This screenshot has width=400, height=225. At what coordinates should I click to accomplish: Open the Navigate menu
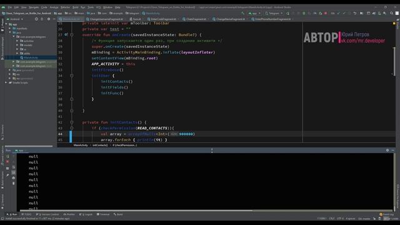coord(34,7)
